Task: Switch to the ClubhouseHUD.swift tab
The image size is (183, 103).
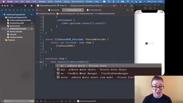Action: 73,10
